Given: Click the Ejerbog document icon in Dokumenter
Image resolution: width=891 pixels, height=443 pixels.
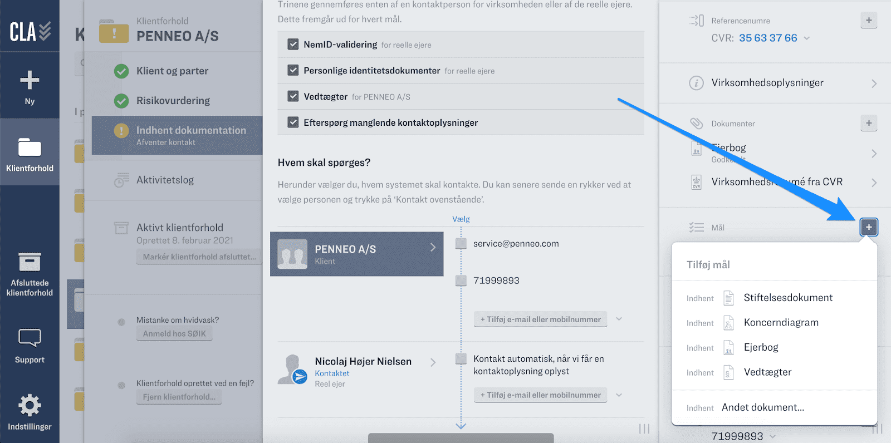Looking at the screenshot, I should coord(696,148).
